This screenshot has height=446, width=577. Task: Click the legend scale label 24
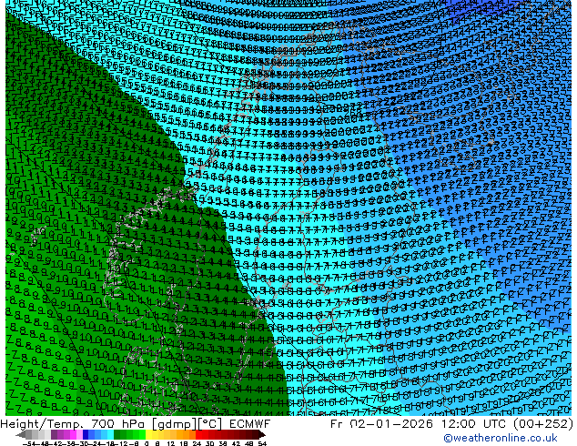pyautogui.click(x=197, y=444)
